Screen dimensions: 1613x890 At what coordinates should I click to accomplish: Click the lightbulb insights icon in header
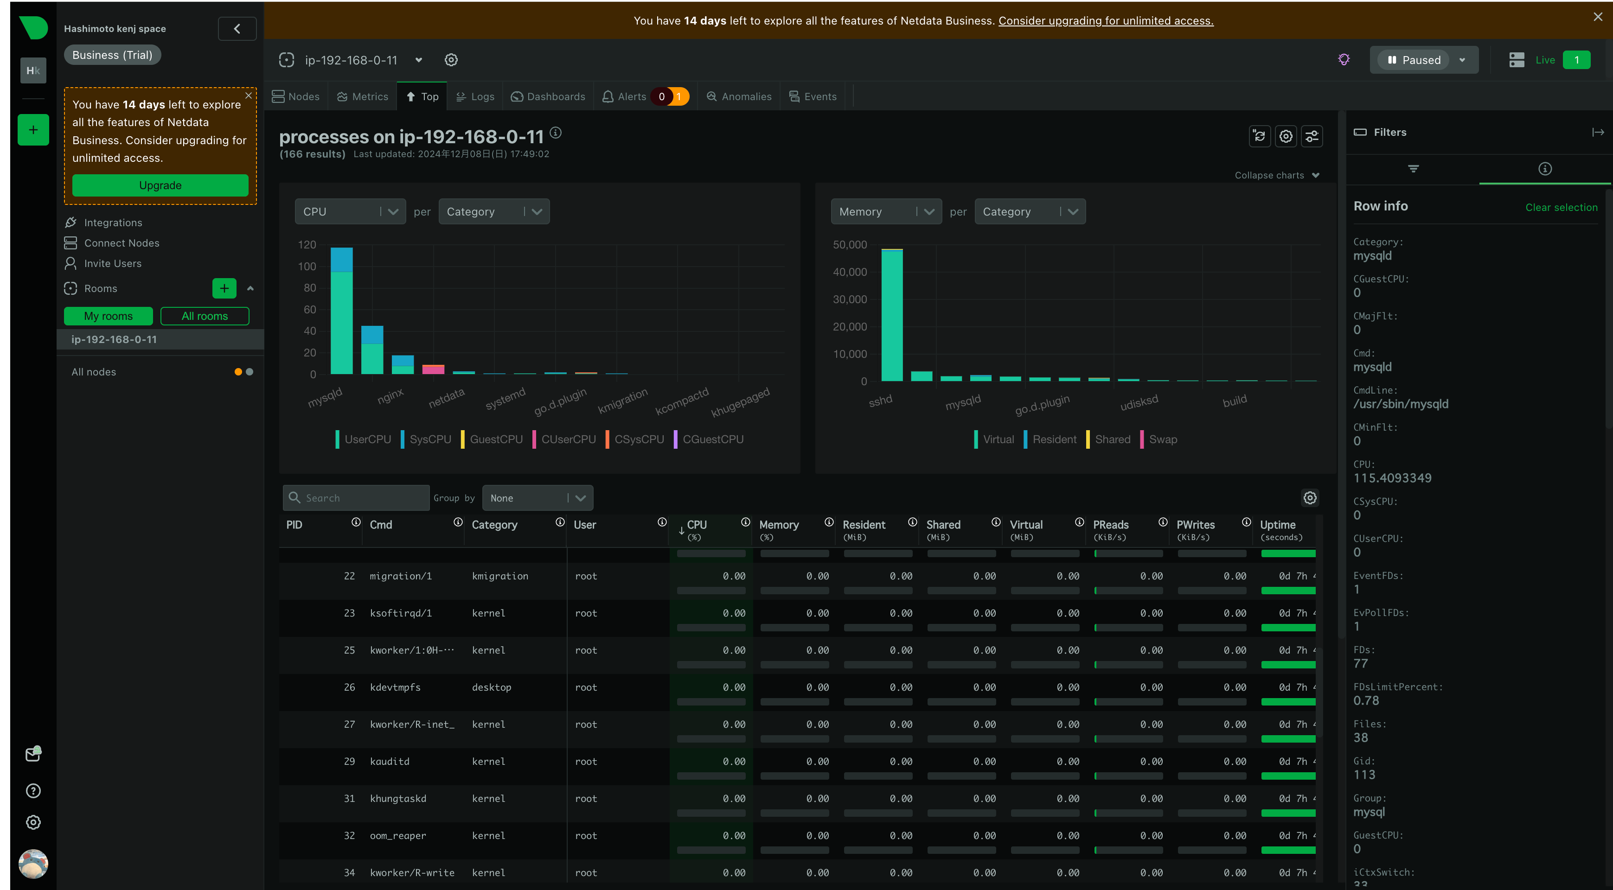pyautogui.click(x=1344, y=60)
